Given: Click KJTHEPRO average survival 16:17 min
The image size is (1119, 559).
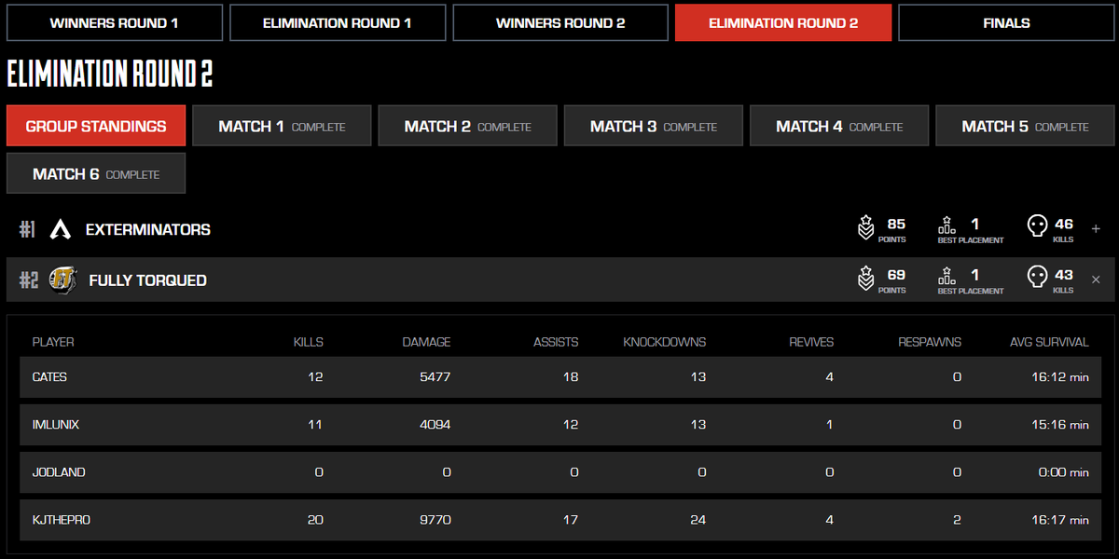Looking at the screenshot, I should pos(1062,520).
